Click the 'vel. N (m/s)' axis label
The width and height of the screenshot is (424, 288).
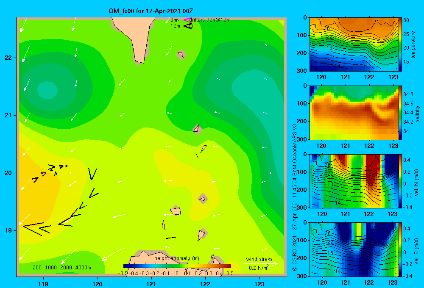pyautogui.click(x=417, y=183)
